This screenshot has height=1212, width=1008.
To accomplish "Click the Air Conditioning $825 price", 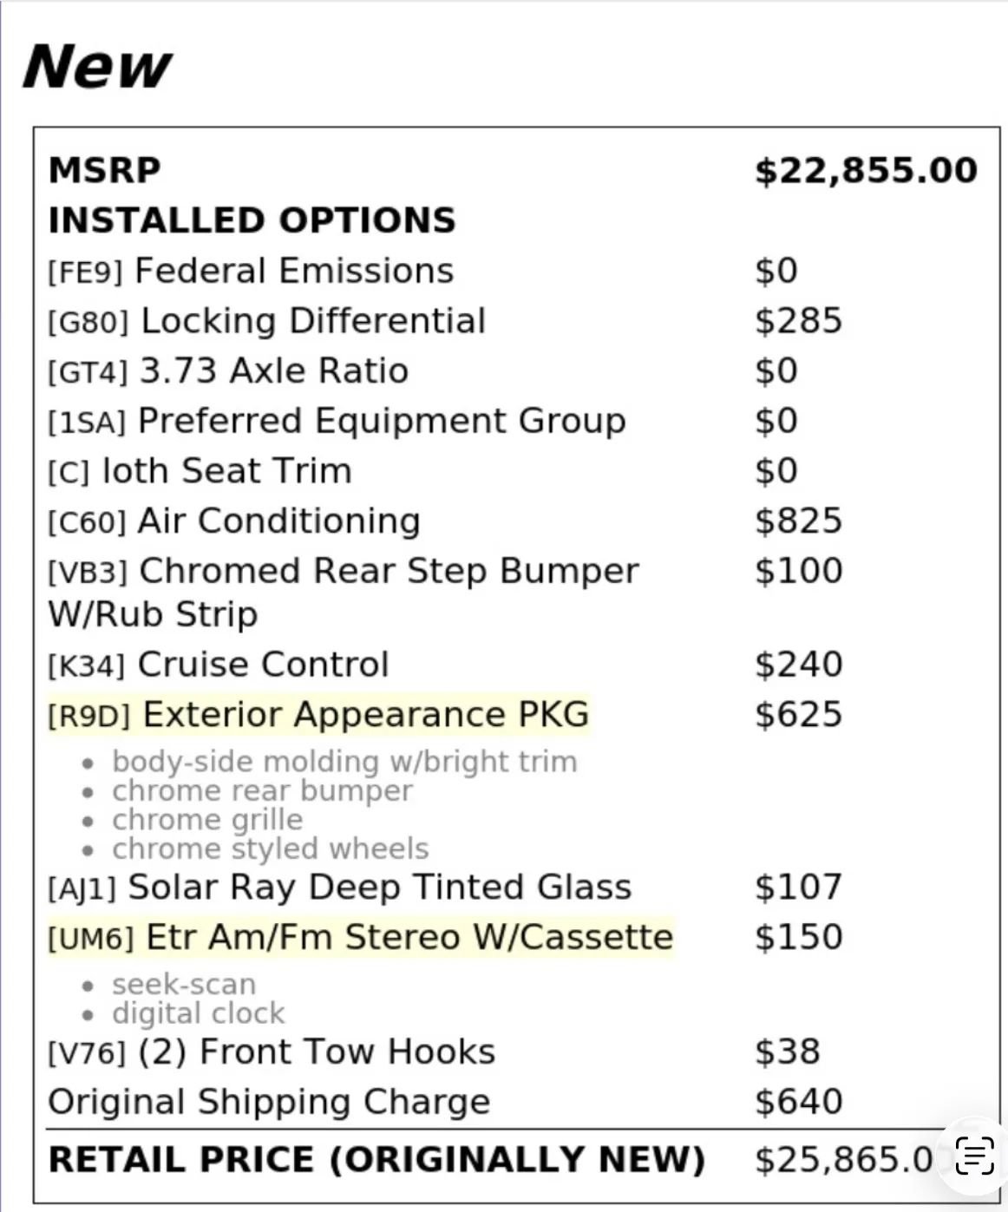I will 798,521.
